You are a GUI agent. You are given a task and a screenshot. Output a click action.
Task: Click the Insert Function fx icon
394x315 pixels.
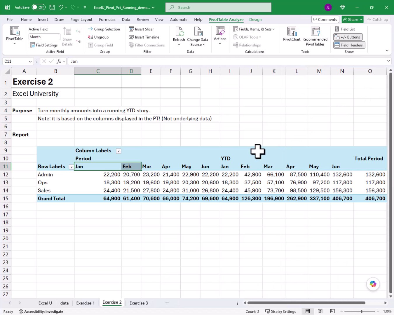coord(59,61)
